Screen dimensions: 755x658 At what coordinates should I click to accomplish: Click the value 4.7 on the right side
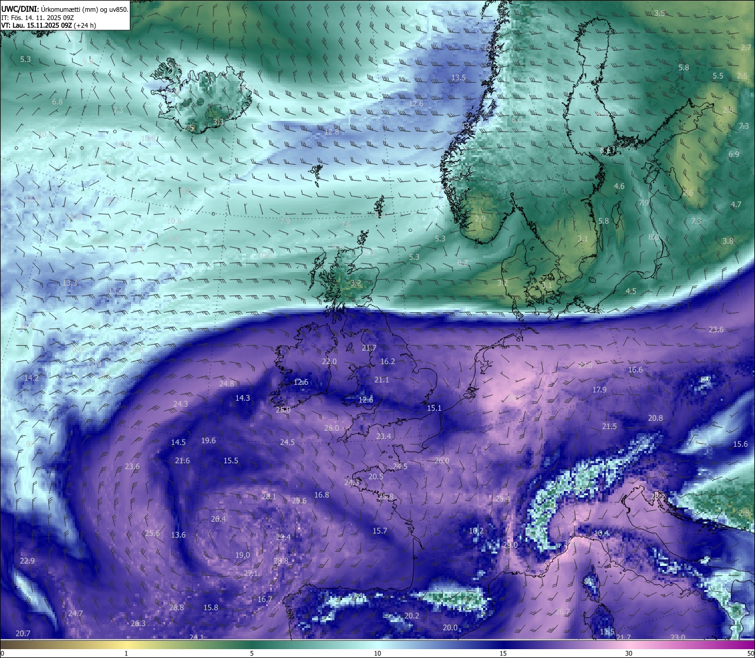click(x=736, y=204)
